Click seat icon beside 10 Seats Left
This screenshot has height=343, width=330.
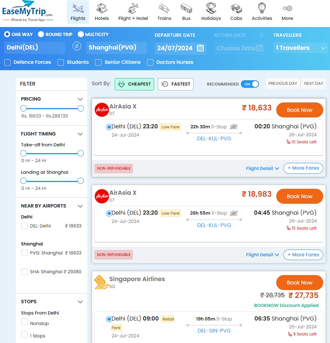click(289, 142)
